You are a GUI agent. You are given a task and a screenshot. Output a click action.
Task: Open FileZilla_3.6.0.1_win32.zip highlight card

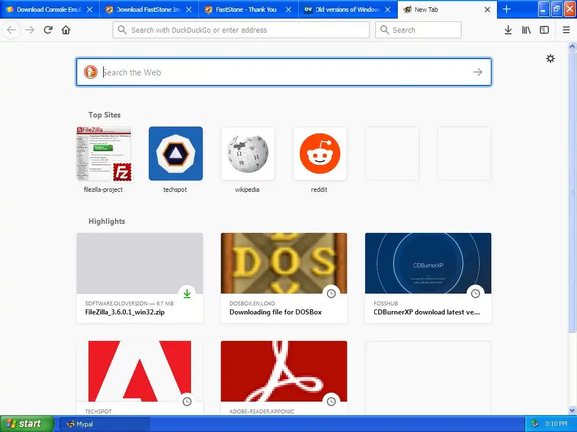[140, 278]
